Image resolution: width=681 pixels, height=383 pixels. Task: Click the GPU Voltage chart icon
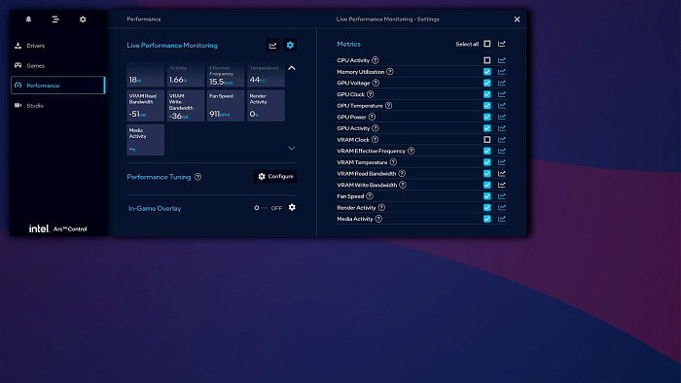tap(502, 83)
